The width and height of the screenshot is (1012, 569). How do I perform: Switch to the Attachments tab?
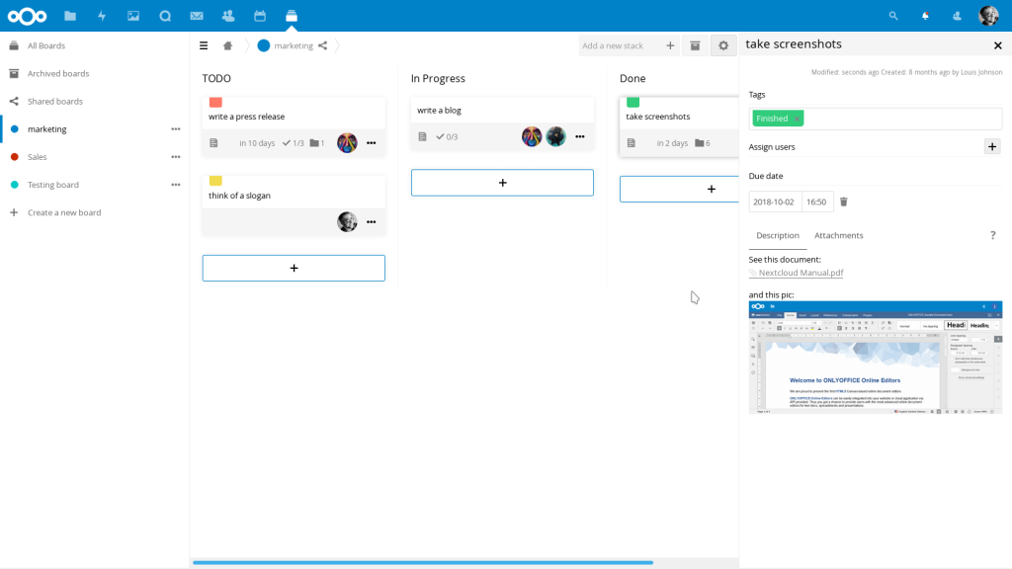point(838,235)
